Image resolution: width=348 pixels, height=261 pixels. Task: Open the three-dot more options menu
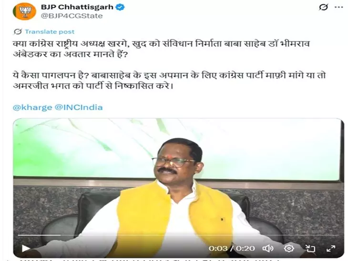pos(339,7)
